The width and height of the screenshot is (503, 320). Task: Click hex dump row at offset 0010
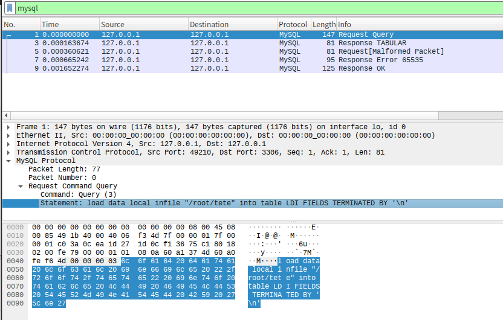[x=121, y=235]
